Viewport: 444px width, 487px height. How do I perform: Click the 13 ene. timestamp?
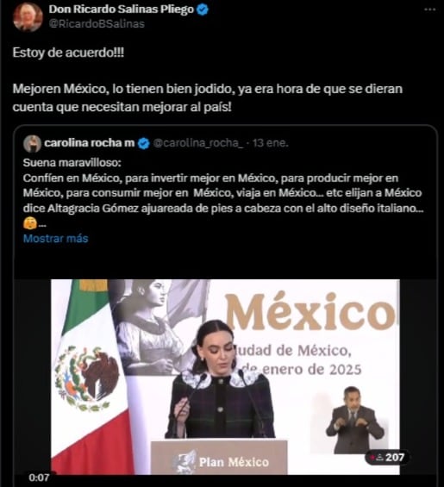click(271, 143)
